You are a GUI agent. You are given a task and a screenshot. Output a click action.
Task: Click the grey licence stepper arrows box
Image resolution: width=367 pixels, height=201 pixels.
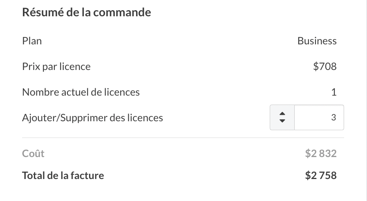[282, 118]
